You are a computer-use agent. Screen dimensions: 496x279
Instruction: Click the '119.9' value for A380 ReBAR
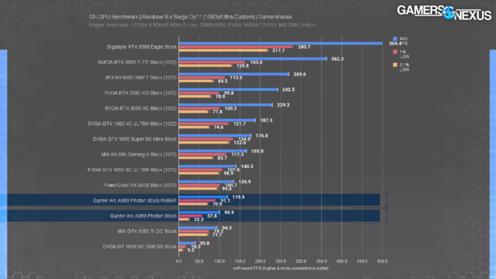point(238,197)
